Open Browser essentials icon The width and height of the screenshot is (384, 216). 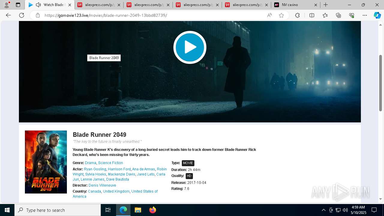pos(352,15)
